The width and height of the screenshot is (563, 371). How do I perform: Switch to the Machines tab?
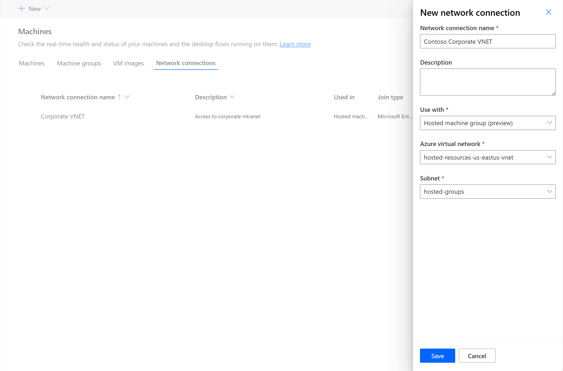32,62
